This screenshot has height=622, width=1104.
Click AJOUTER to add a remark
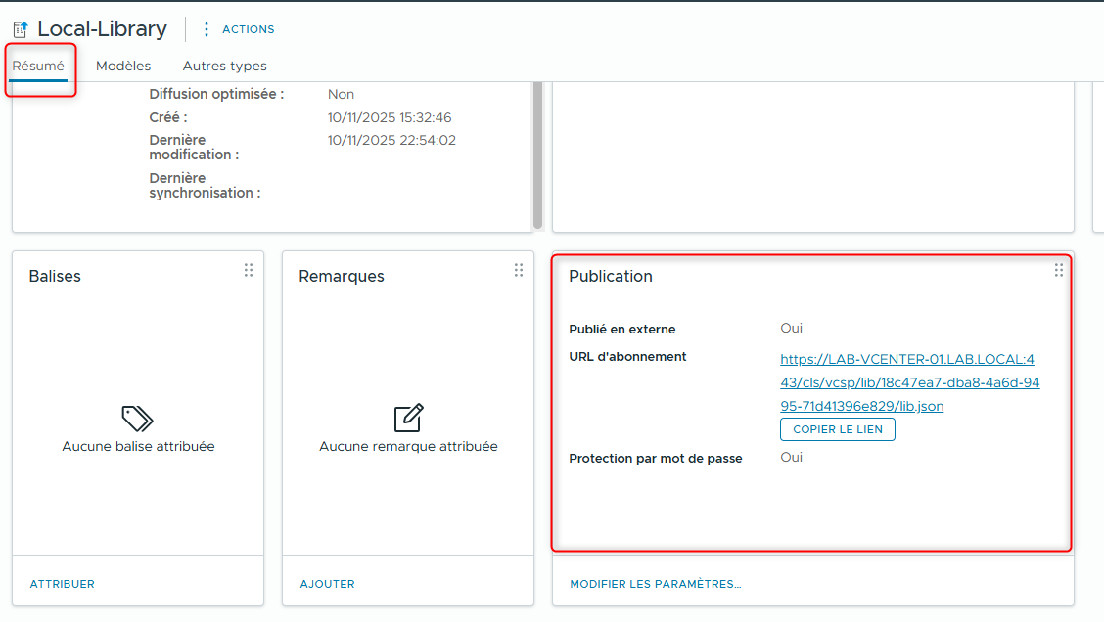click(x=327, y=584)
